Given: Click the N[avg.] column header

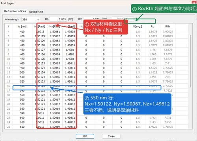Looking at the screenshot, I should (138, 27).
